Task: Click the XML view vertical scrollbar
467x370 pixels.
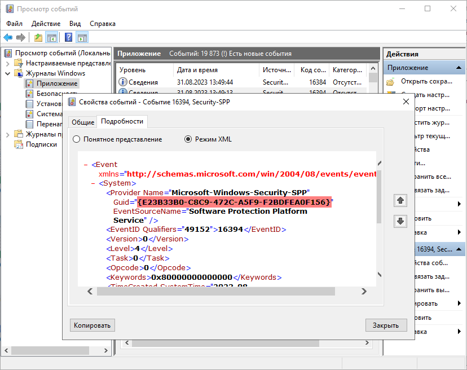Action: (x=379, y=197)
